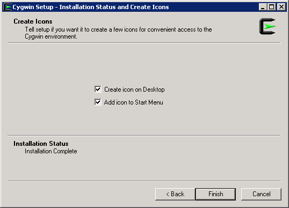This screenshot has width=289, height=208.
Task: Click the 'Tell setup if you want' description
Action: coord(118,33)
